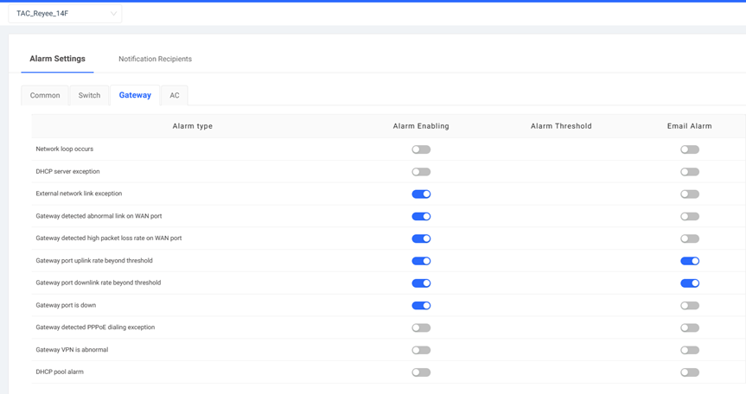746x394 pixels.
Task: Open the Common alarm sub-tab
Action: (x=45, y=95)
